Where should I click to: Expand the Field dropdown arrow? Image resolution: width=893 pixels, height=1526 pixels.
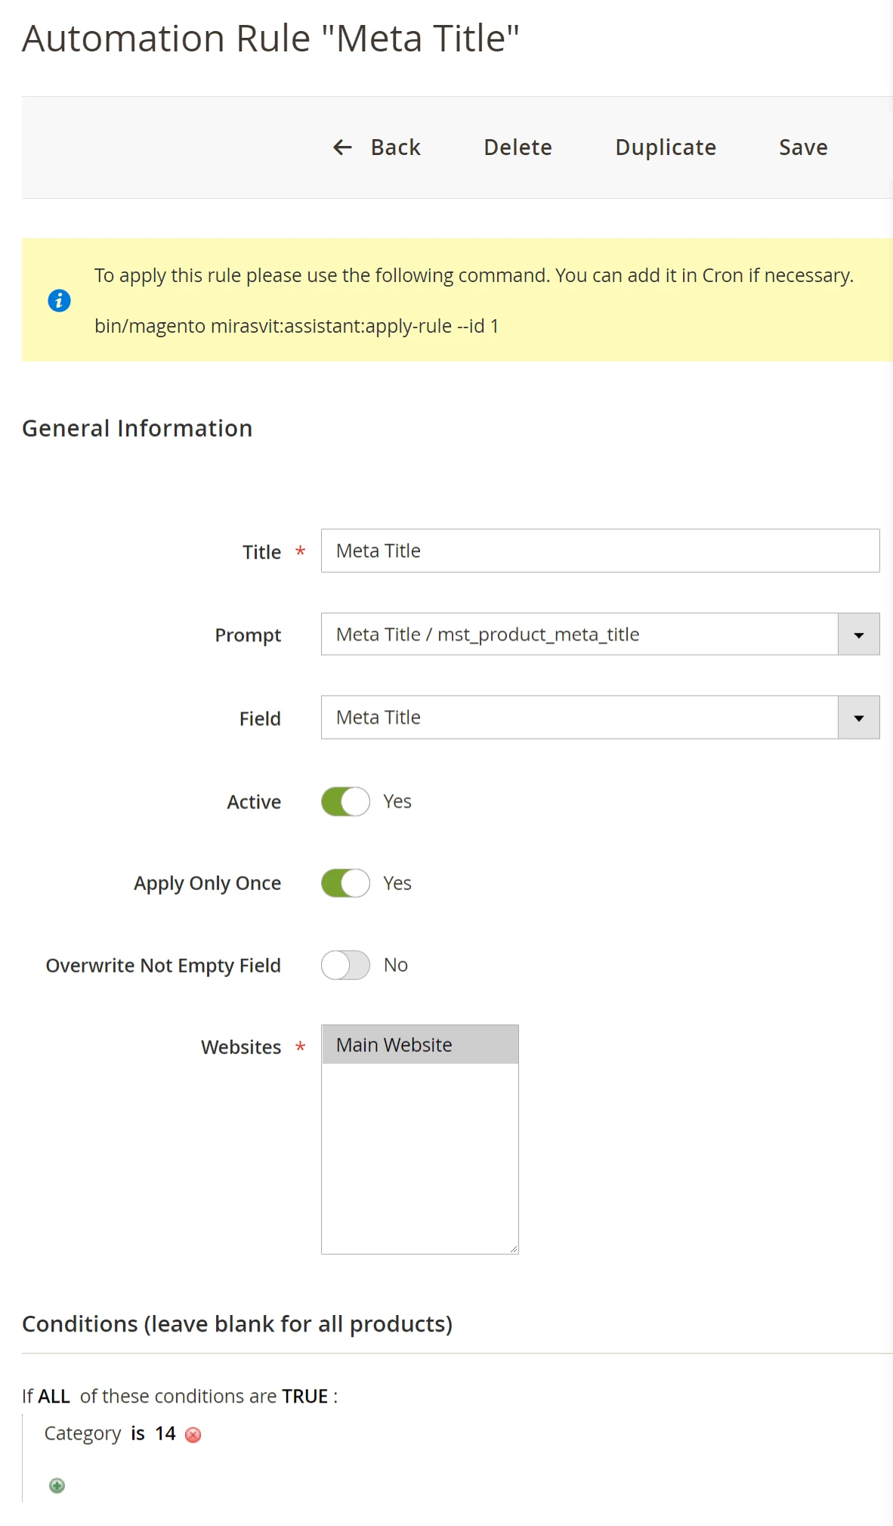tap(858, 718)
